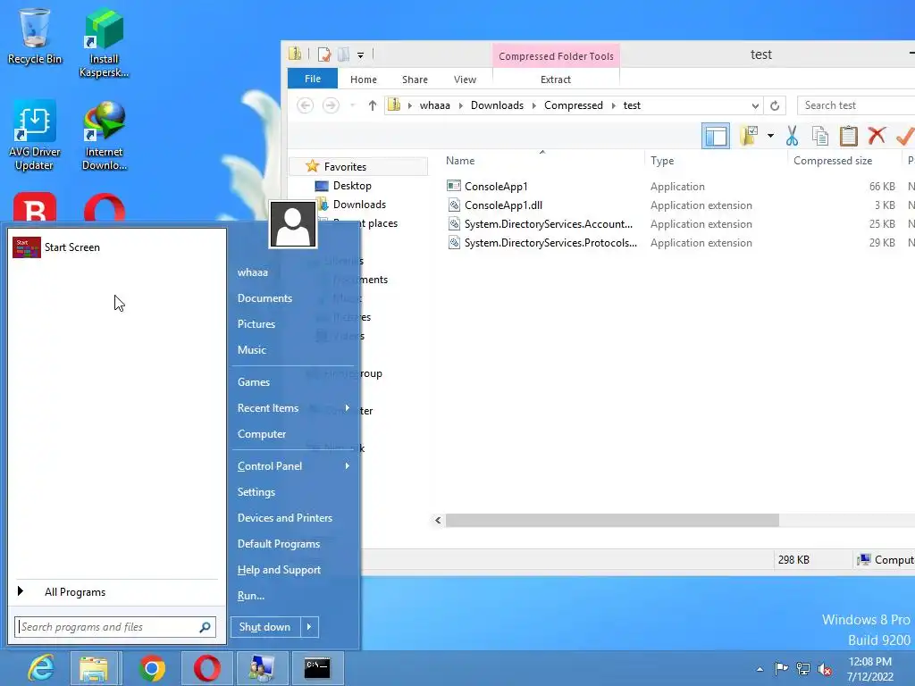Open Internet Explorer from the taskbar

(41, 668)
